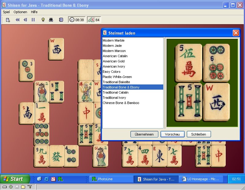245x190 pixels.
Task: Click the South wind tile marked S
Action: click(x=27, y=113)
